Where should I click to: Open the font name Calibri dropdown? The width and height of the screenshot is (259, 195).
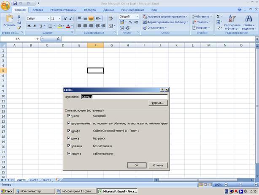tap(49, 19)
